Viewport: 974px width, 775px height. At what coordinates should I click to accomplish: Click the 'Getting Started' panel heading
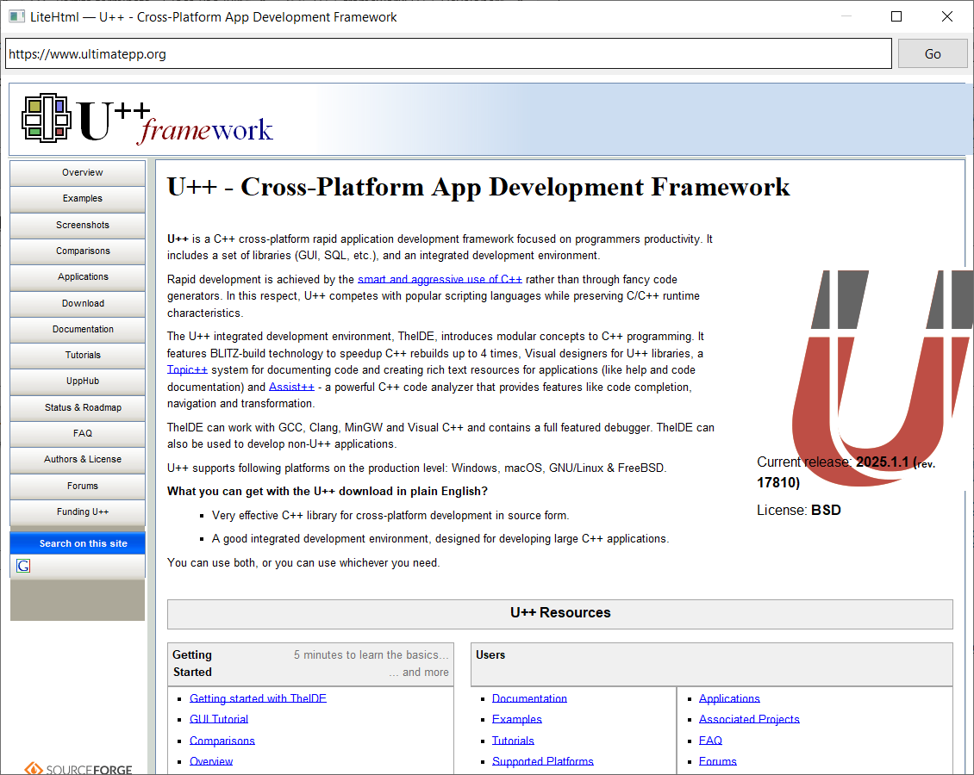(192, 663)
